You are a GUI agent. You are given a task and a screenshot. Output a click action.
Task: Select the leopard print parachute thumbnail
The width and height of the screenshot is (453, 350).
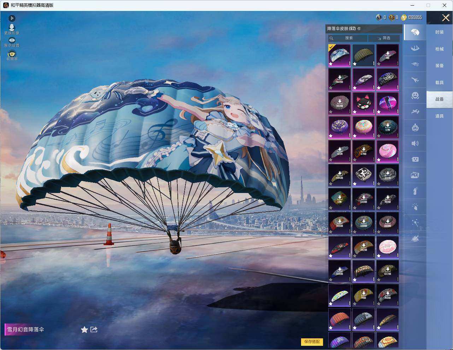tap(364, 271)
